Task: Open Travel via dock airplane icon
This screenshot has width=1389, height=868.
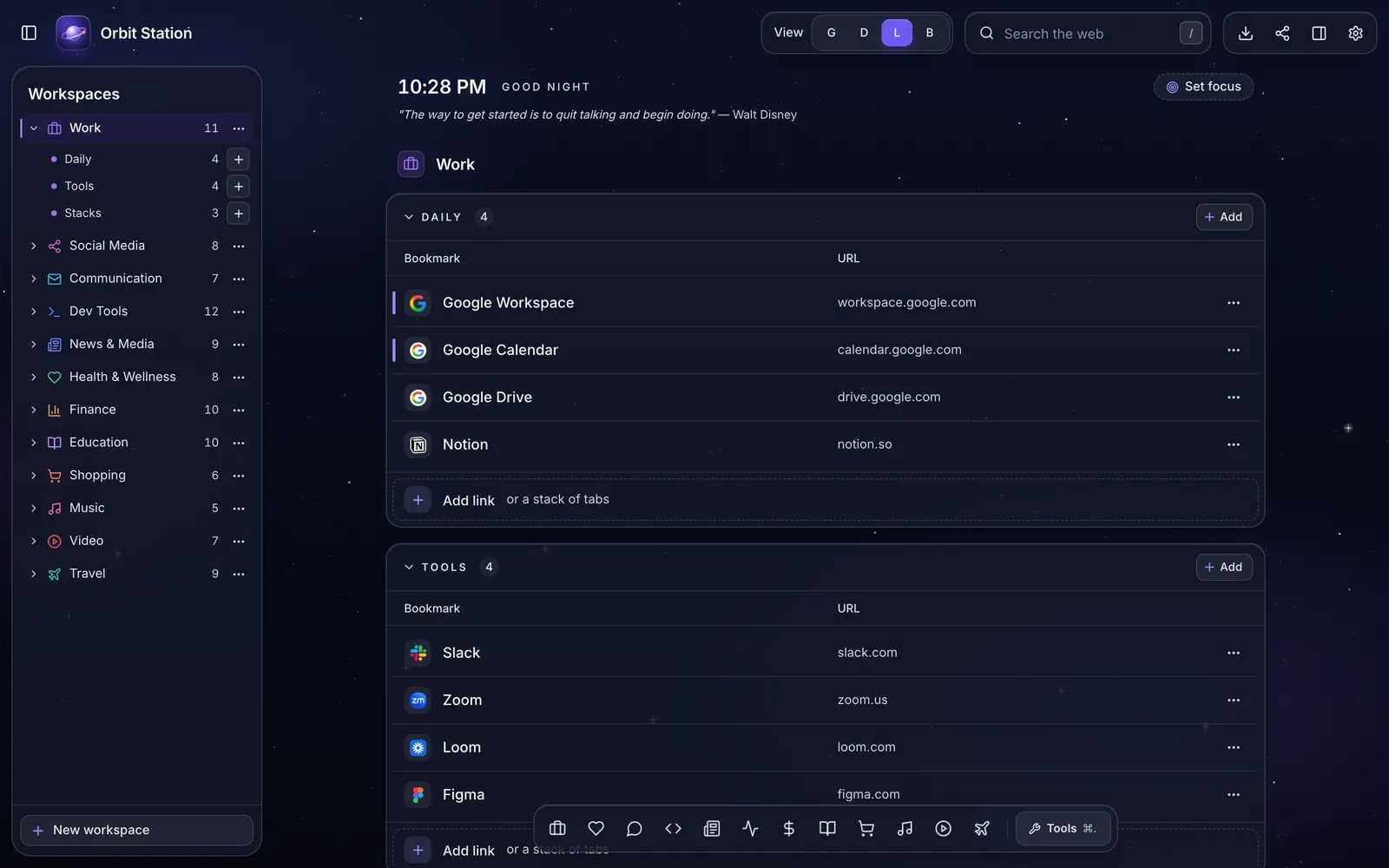Action: click(x=982, y=828)
